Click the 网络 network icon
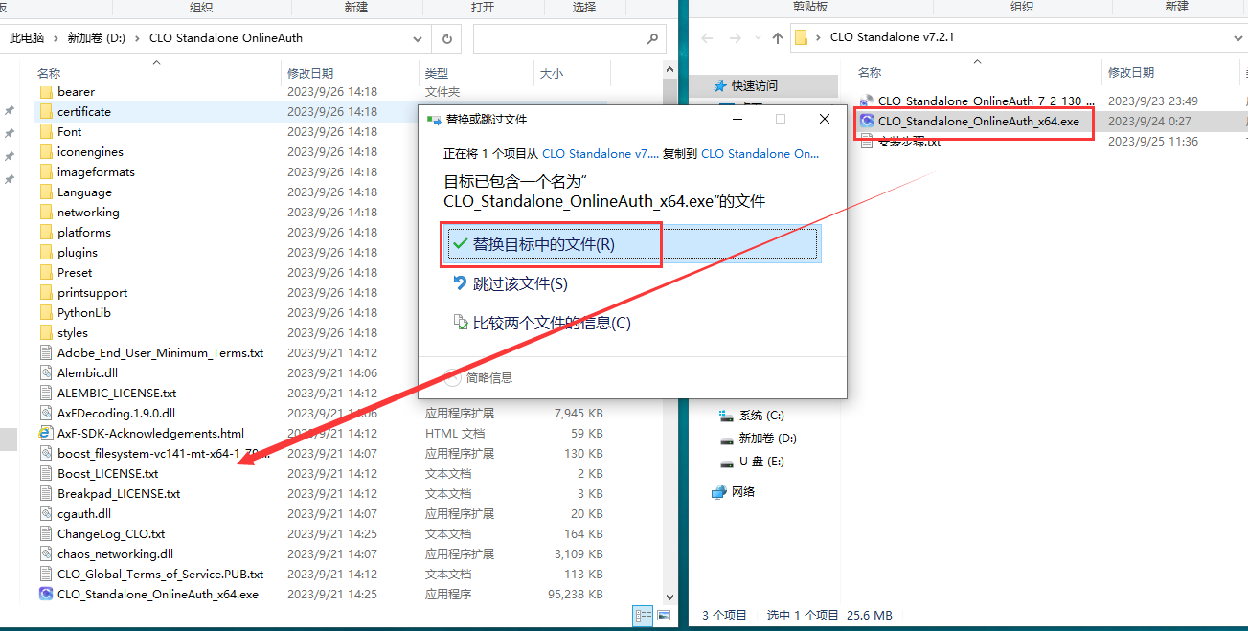The height and width of the screenshot is (631, 1248). click(x=719, y=492)
